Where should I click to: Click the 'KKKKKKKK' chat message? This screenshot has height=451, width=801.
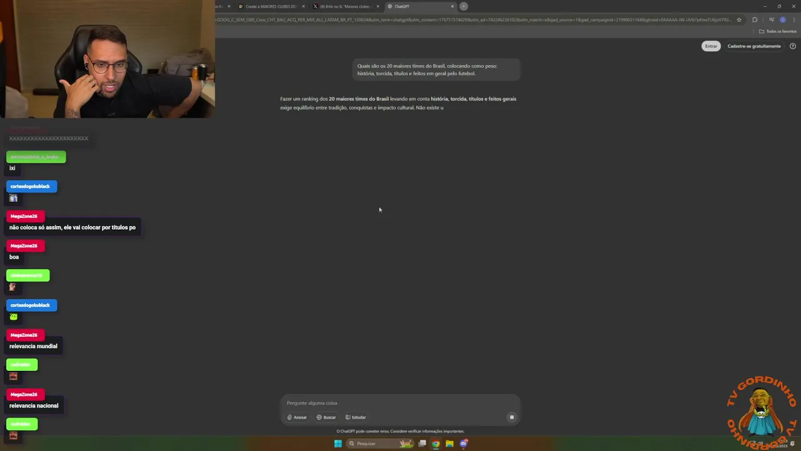coord(49,138)
